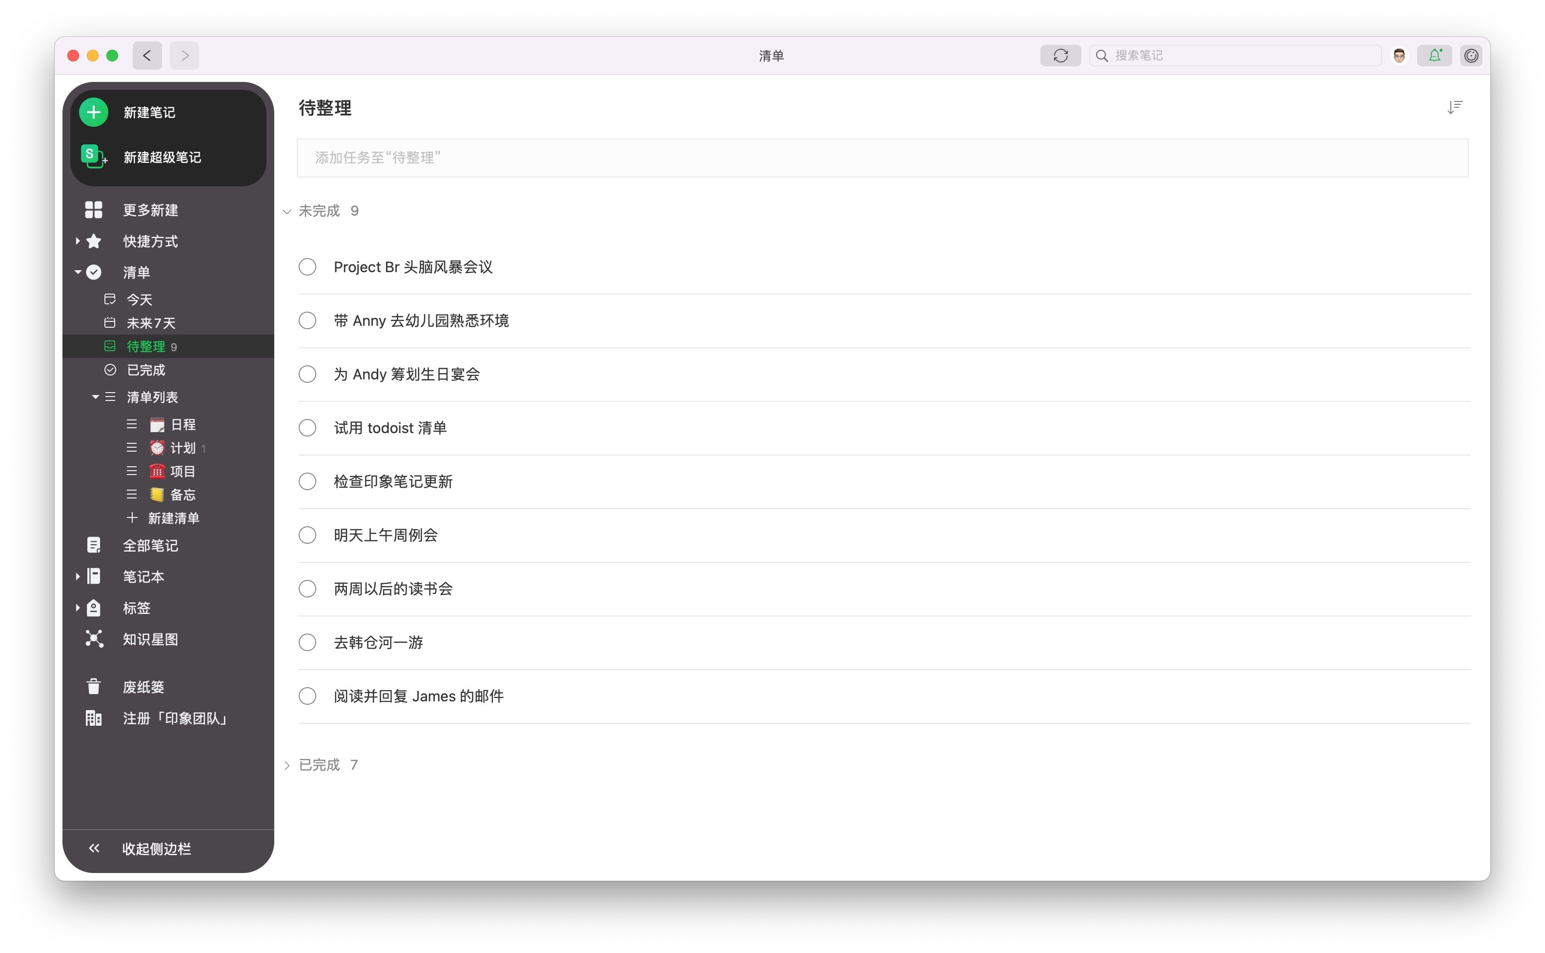Focus the 搜索笔记 search field
The height and width of the screenshot is (953, 1545).
point(1235,56)
